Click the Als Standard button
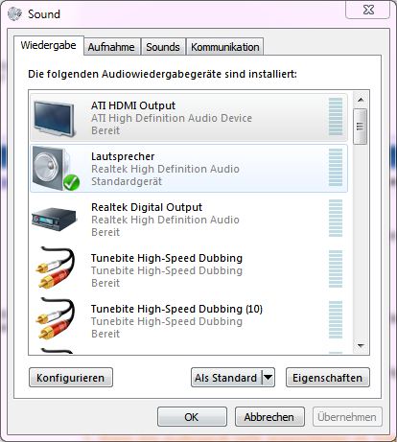The height and width of the screenshot is (442, 397). 226,378
